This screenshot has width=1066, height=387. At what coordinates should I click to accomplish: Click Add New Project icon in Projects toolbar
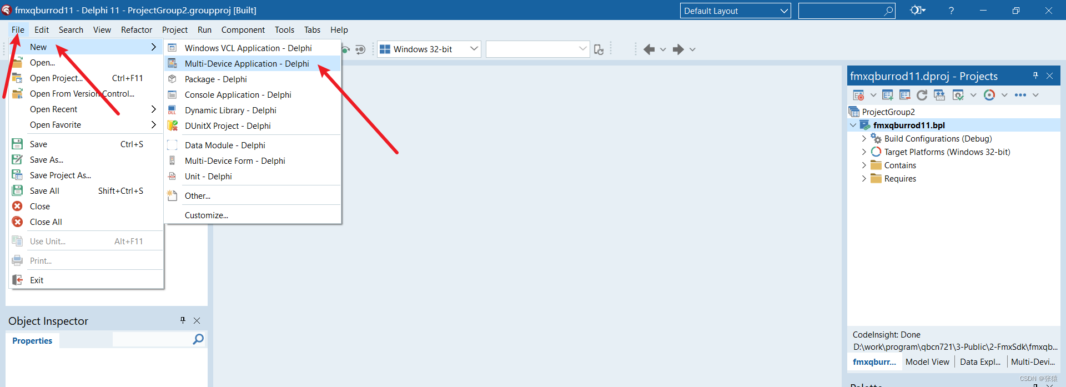coord(887,95)
